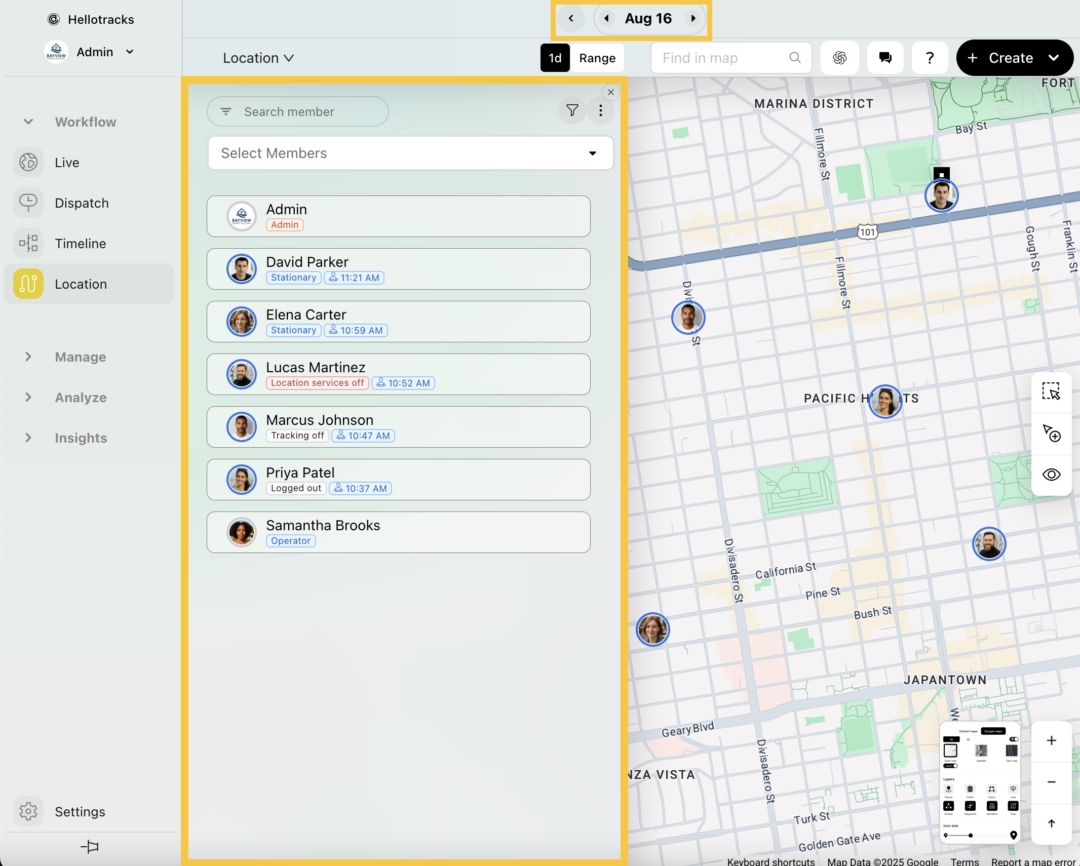Toggle the Labels switch in map layers panel

tap(950, 766)
